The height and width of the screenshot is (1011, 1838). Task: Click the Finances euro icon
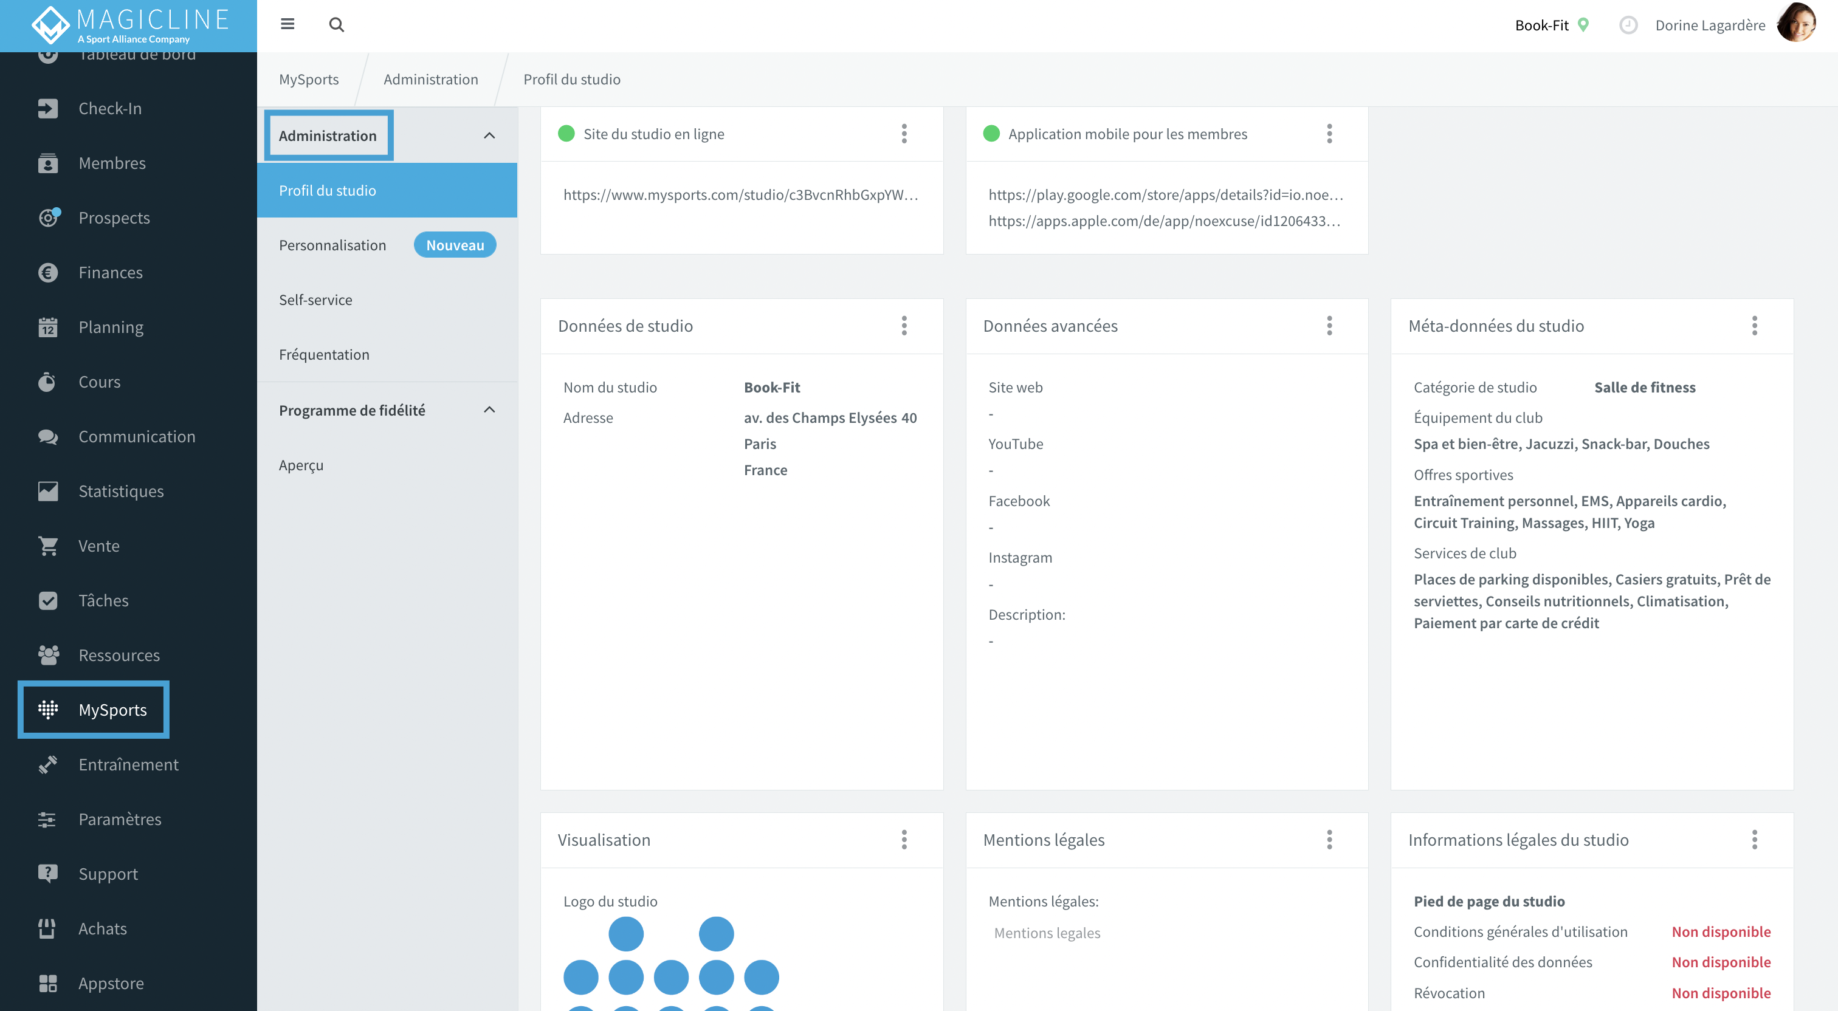(x=48, y=273)
